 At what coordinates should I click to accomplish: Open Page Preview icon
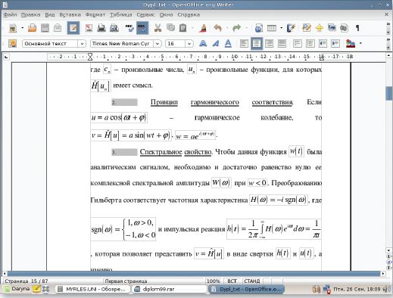[x=114, y=28]
